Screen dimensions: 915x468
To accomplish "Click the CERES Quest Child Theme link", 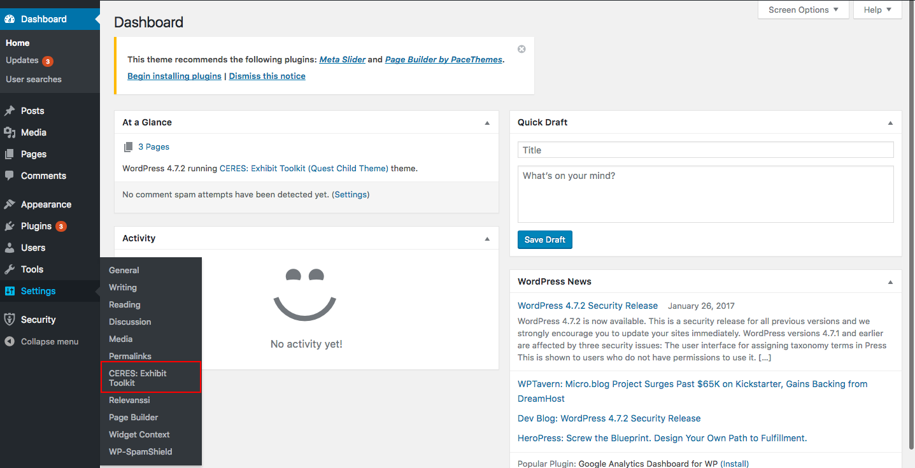I will [304, 169].
